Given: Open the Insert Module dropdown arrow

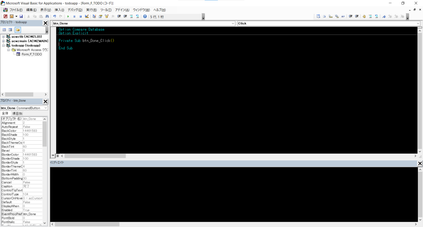Looking at the screenshot, I should [x=16, y=16].
